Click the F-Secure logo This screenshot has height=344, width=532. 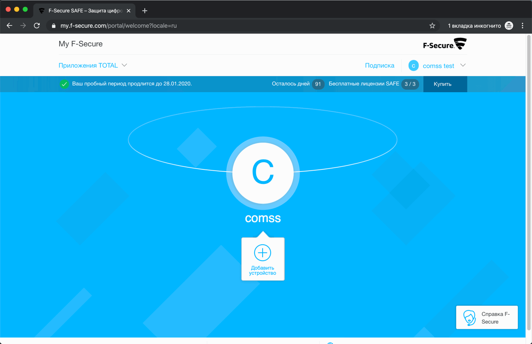tap(444, 44)
